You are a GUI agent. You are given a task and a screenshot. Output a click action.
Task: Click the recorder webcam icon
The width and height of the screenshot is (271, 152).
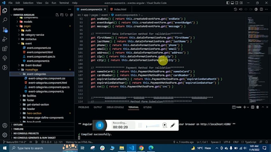165,125
